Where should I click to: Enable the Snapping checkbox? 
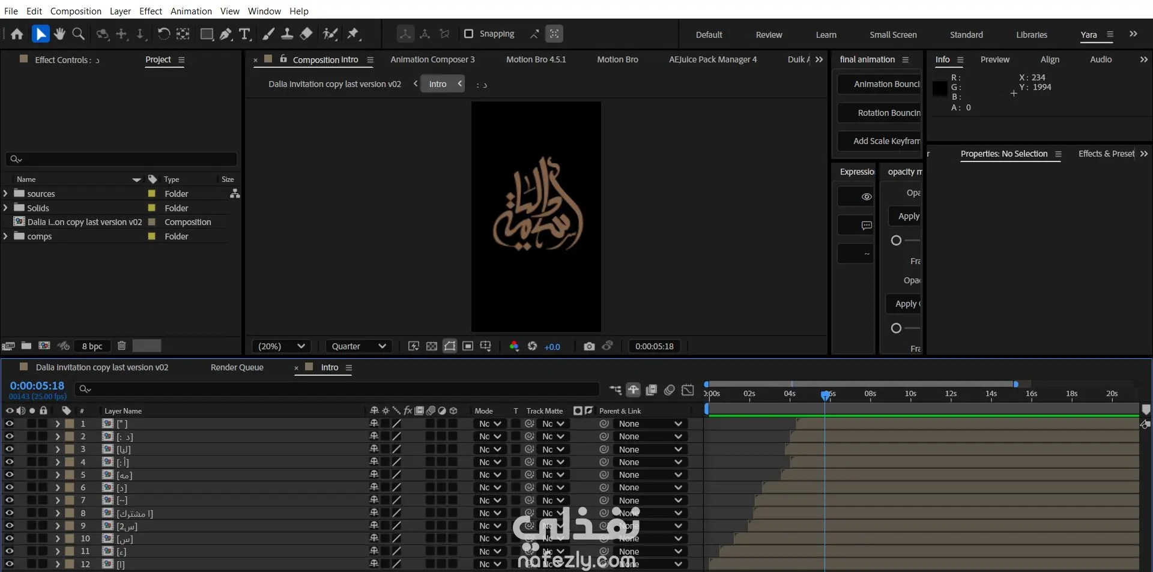[x=468, y=34]
